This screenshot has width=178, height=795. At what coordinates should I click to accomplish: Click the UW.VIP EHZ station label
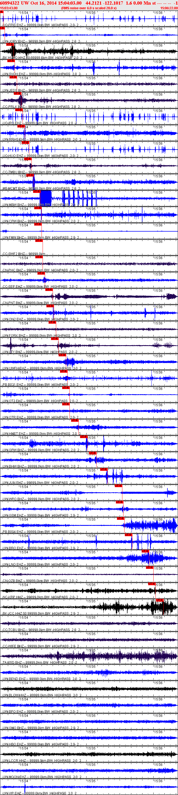(x=40, y=793)
